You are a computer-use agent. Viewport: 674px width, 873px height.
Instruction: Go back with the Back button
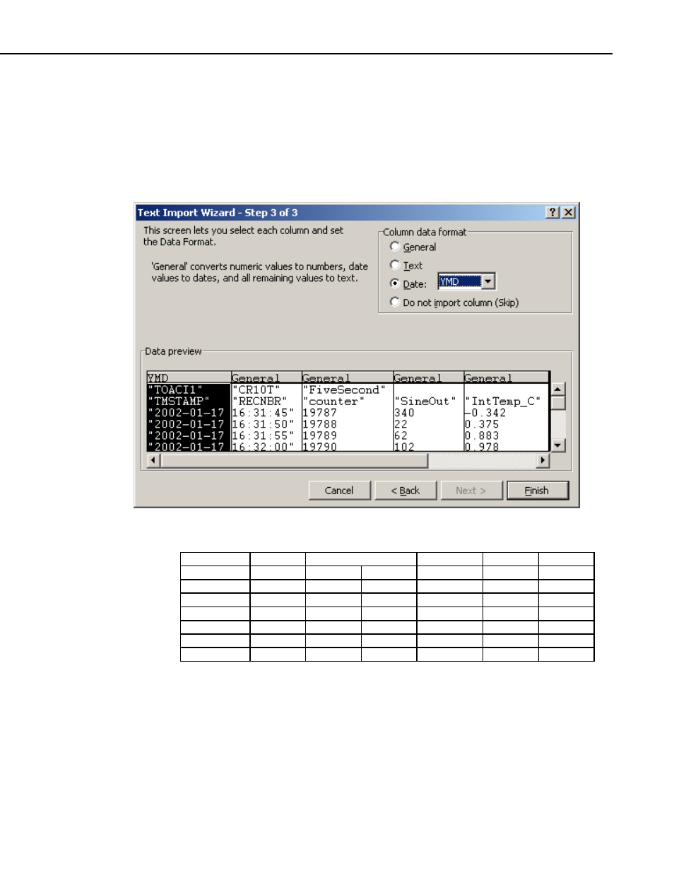pyautogui.click(x=406, y=491)
